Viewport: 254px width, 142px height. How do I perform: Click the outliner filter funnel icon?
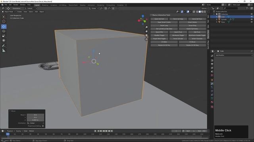pyautogui.click(x=247, y=8)
